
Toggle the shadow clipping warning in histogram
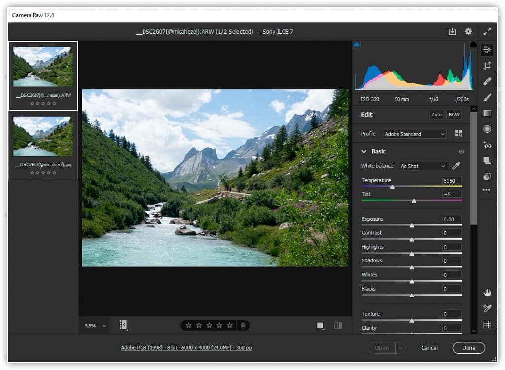tap(357, 45)
